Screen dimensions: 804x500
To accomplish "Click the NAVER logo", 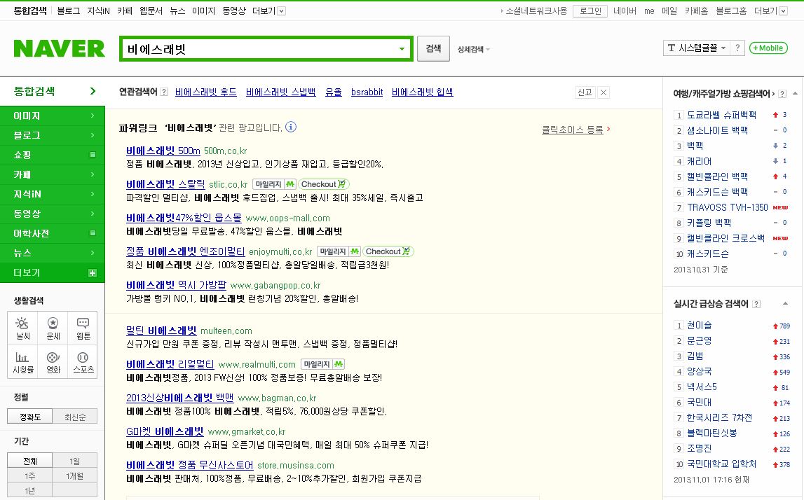I will (x=59, y=48).
